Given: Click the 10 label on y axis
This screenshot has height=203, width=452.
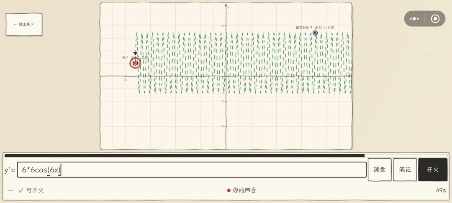Looking at the screenshot, I should (222, 26).
